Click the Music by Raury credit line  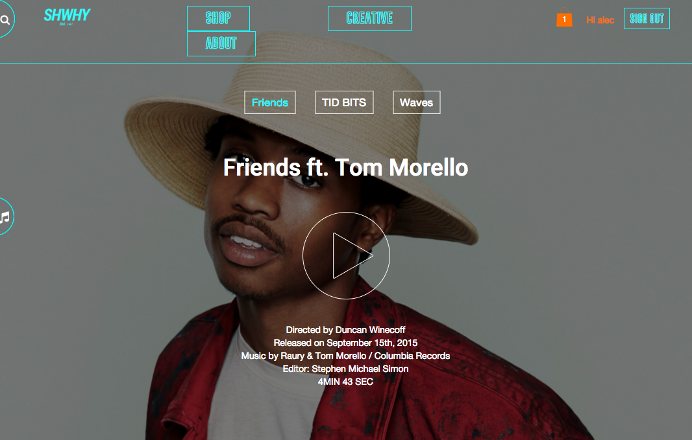pos(345,356)
